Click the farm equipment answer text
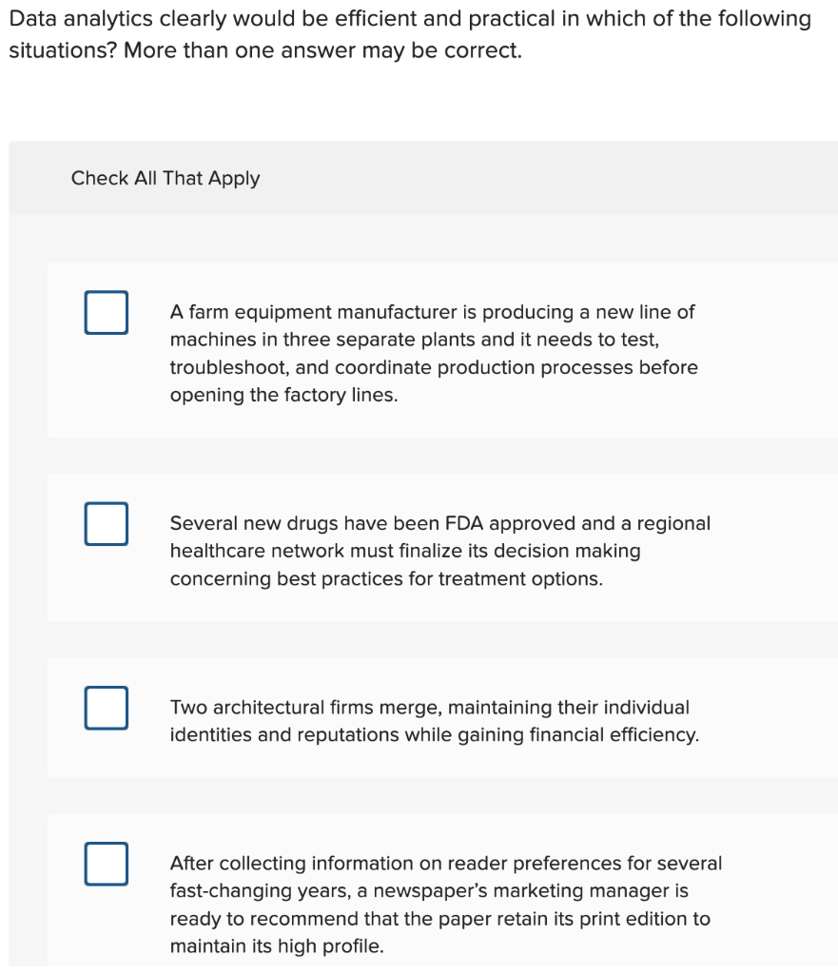The width and height of the screenshot is (838, 974). pos(433,353)
